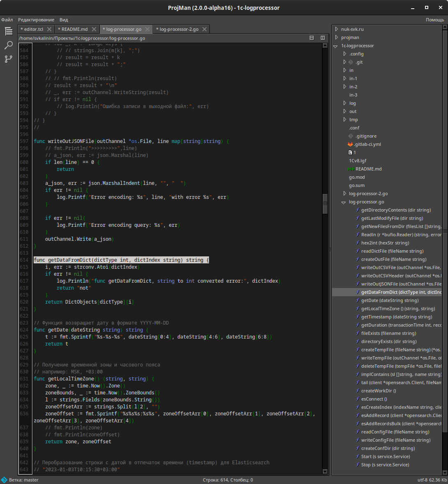The height and width of the screenshot is (484, 448).
Task: Select 1Cv8.lgf file in tree
Action: click(358, 161)
